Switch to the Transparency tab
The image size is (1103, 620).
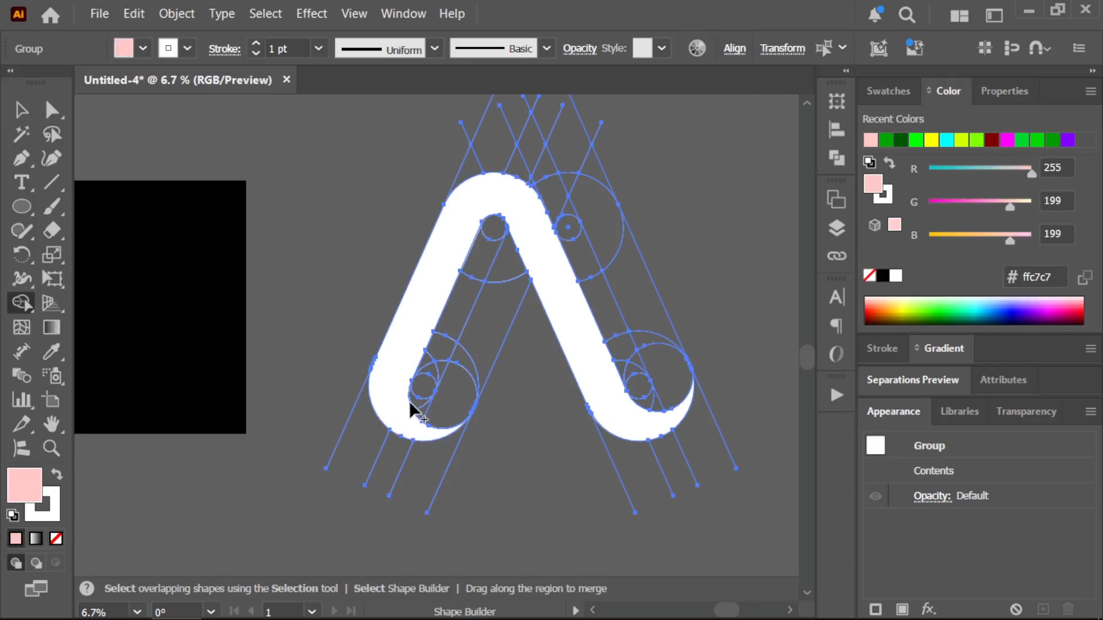tap(1026, 411)
